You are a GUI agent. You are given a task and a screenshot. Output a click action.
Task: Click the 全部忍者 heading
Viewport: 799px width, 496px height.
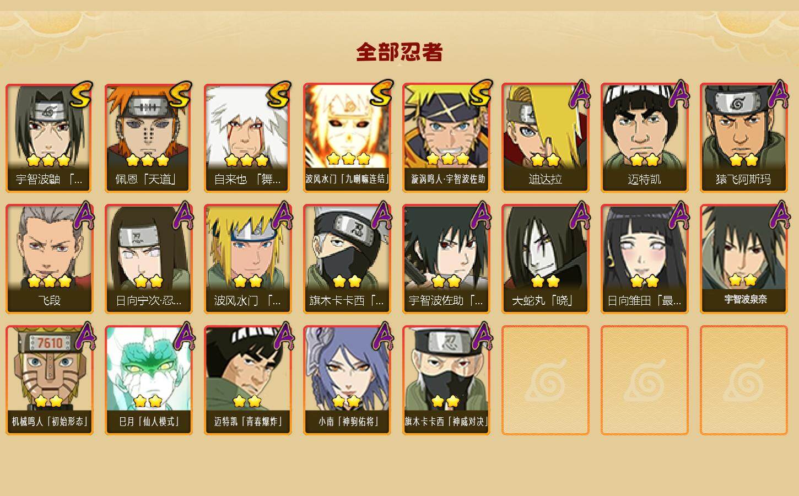click(x=399, y=52)
